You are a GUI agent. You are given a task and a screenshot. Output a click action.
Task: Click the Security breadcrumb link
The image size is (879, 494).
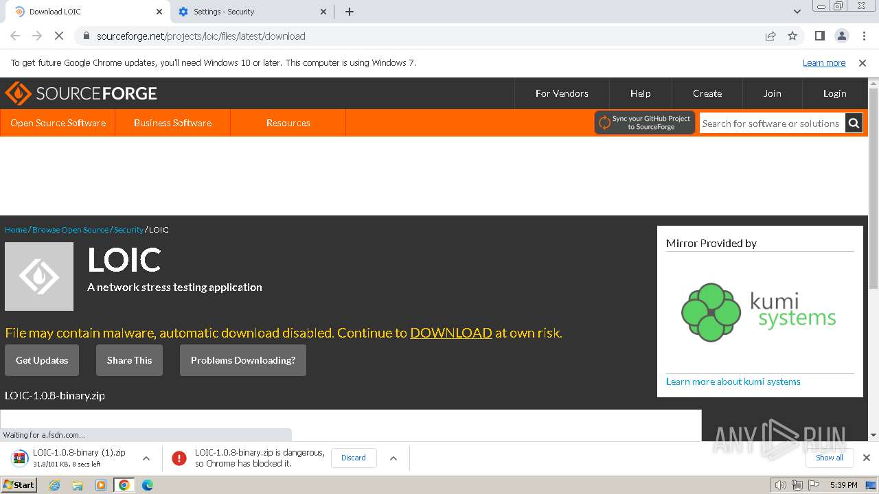click(x=128, y=230)
